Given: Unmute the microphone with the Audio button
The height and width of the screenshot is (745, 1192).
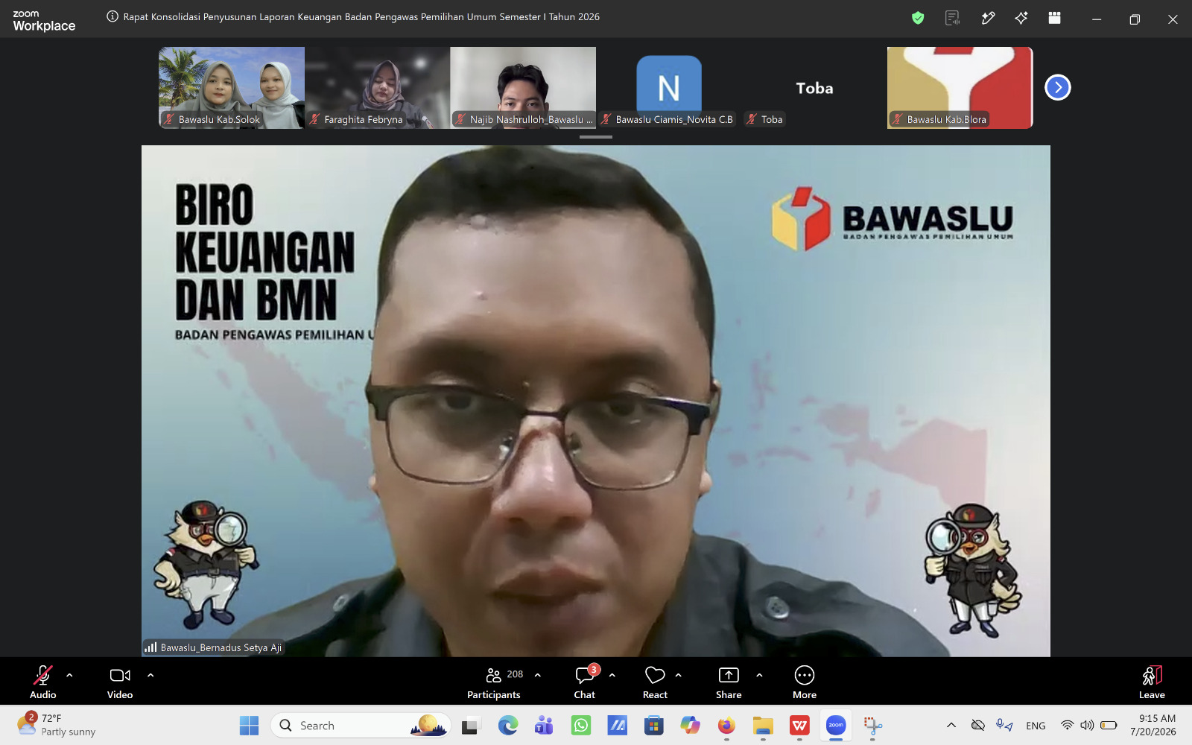Looking at the screenshot, I should point(43,682).
